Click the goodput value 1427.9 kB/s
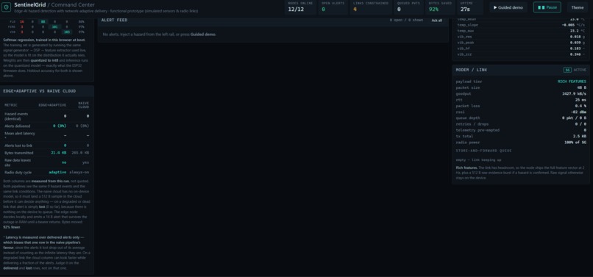 point(574,94)
